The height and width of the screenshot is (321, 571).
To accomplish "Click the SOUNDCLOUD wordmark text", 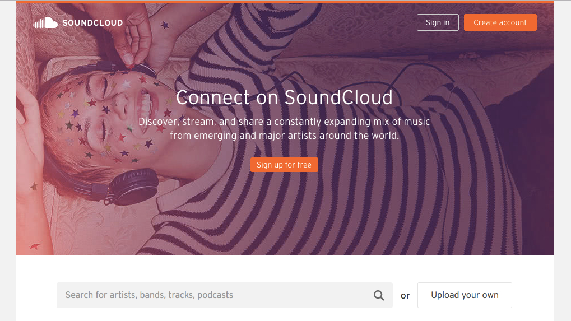I will coord(92,23).
